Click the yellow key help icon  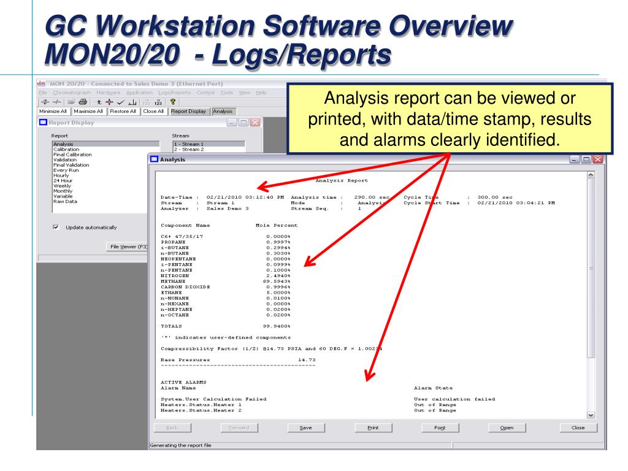pos(172,102)
